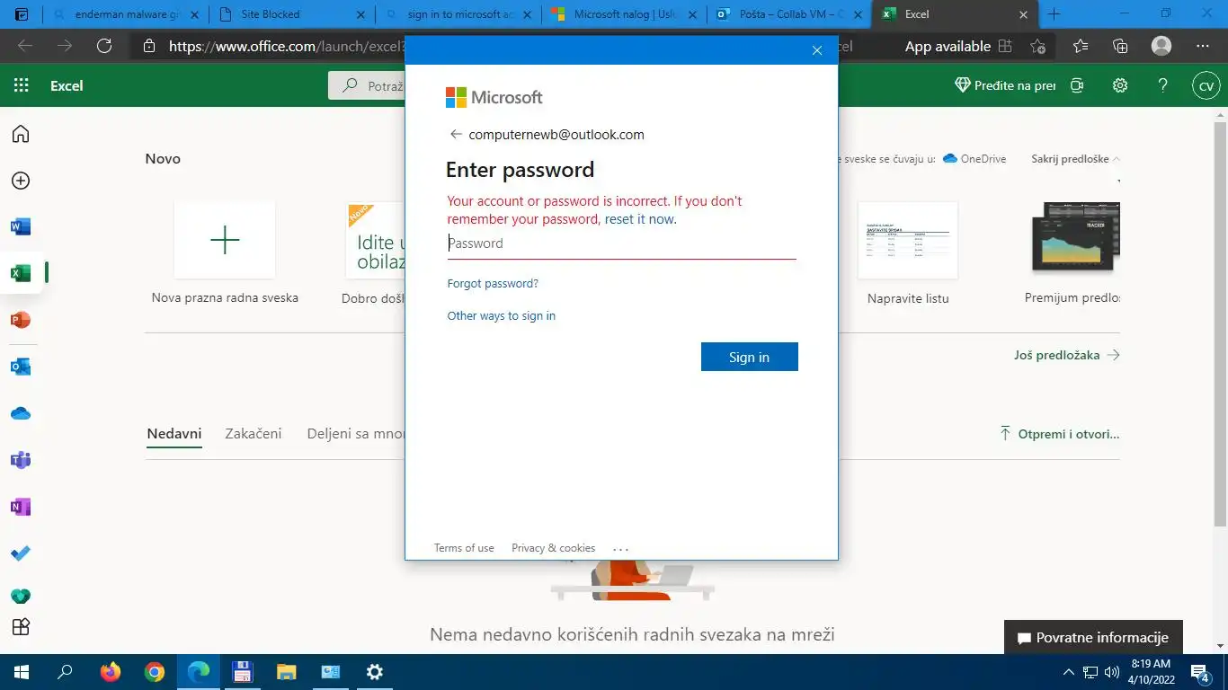1228x690 pixels.
Task: Open Windows Settings from the taskbar
Action: tap(375, 672)
